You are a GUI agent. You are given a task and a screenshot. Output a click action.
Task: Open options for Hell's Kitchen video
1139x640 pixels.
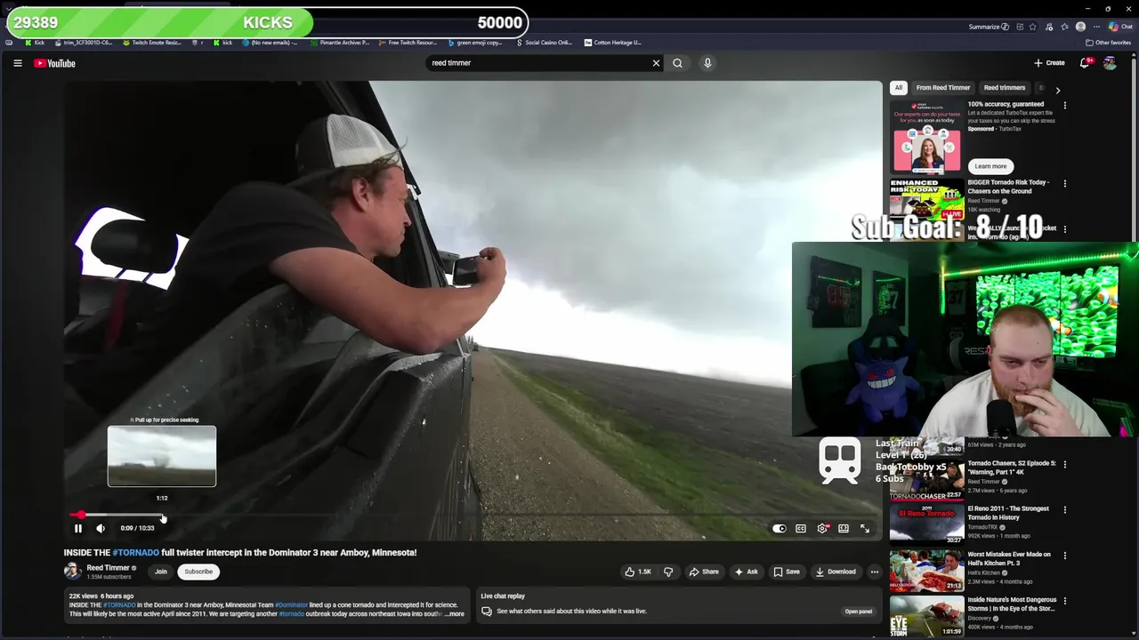click(1065, 555)
